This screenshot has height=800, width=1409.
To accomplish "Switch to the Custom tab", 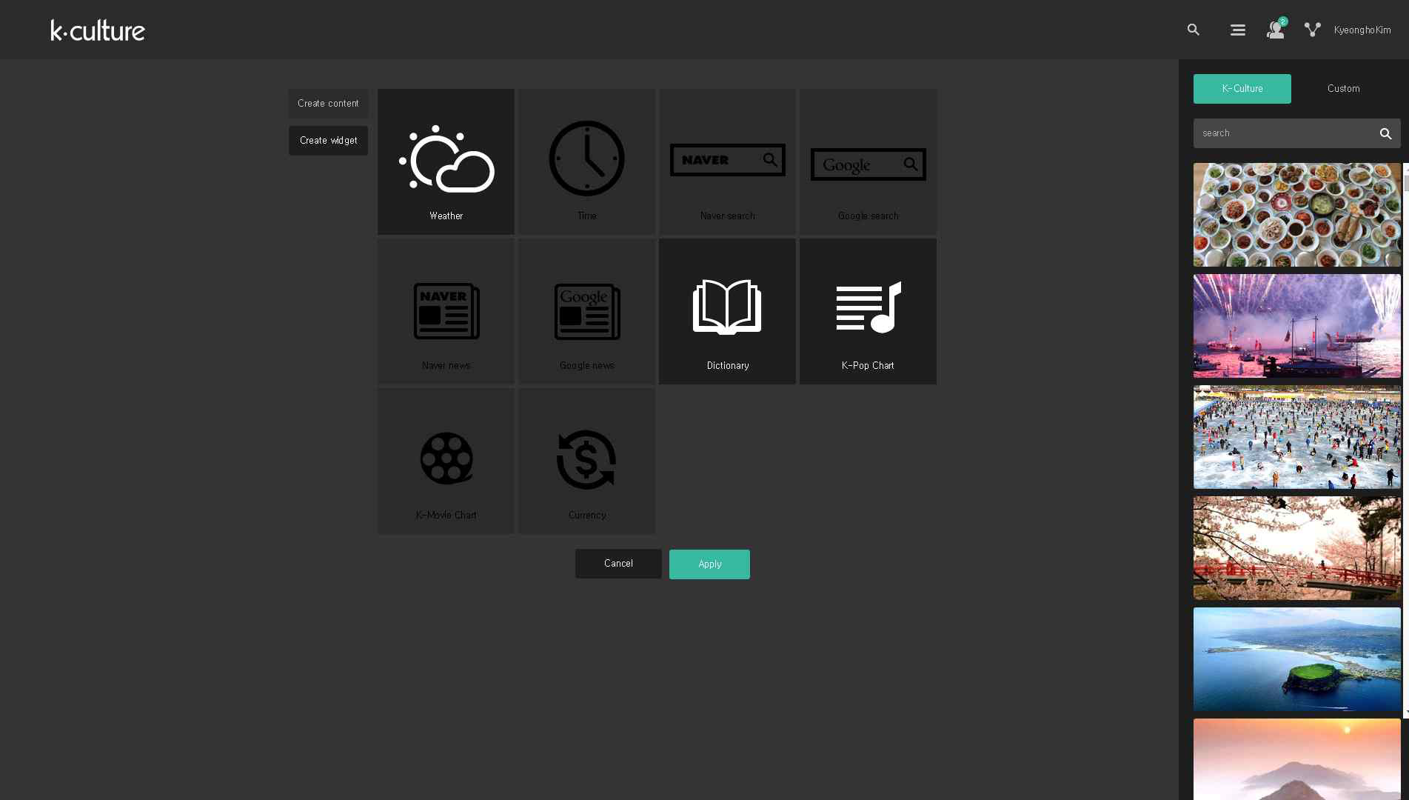I will point(1343,89).
